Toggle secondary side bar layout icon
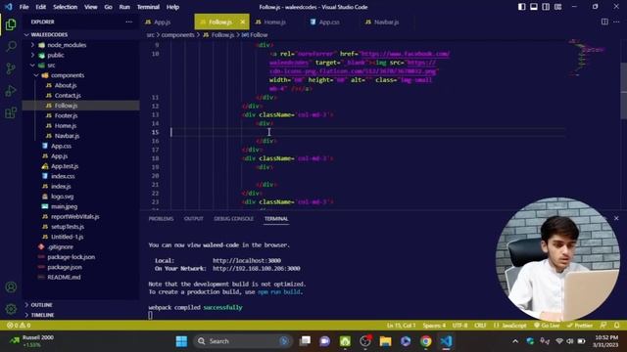 pyautogui.click(x=546, y=7)
